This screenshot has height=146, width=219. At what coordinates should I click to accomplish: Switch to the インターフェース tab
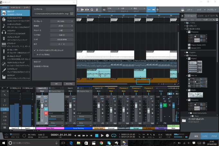15,7
